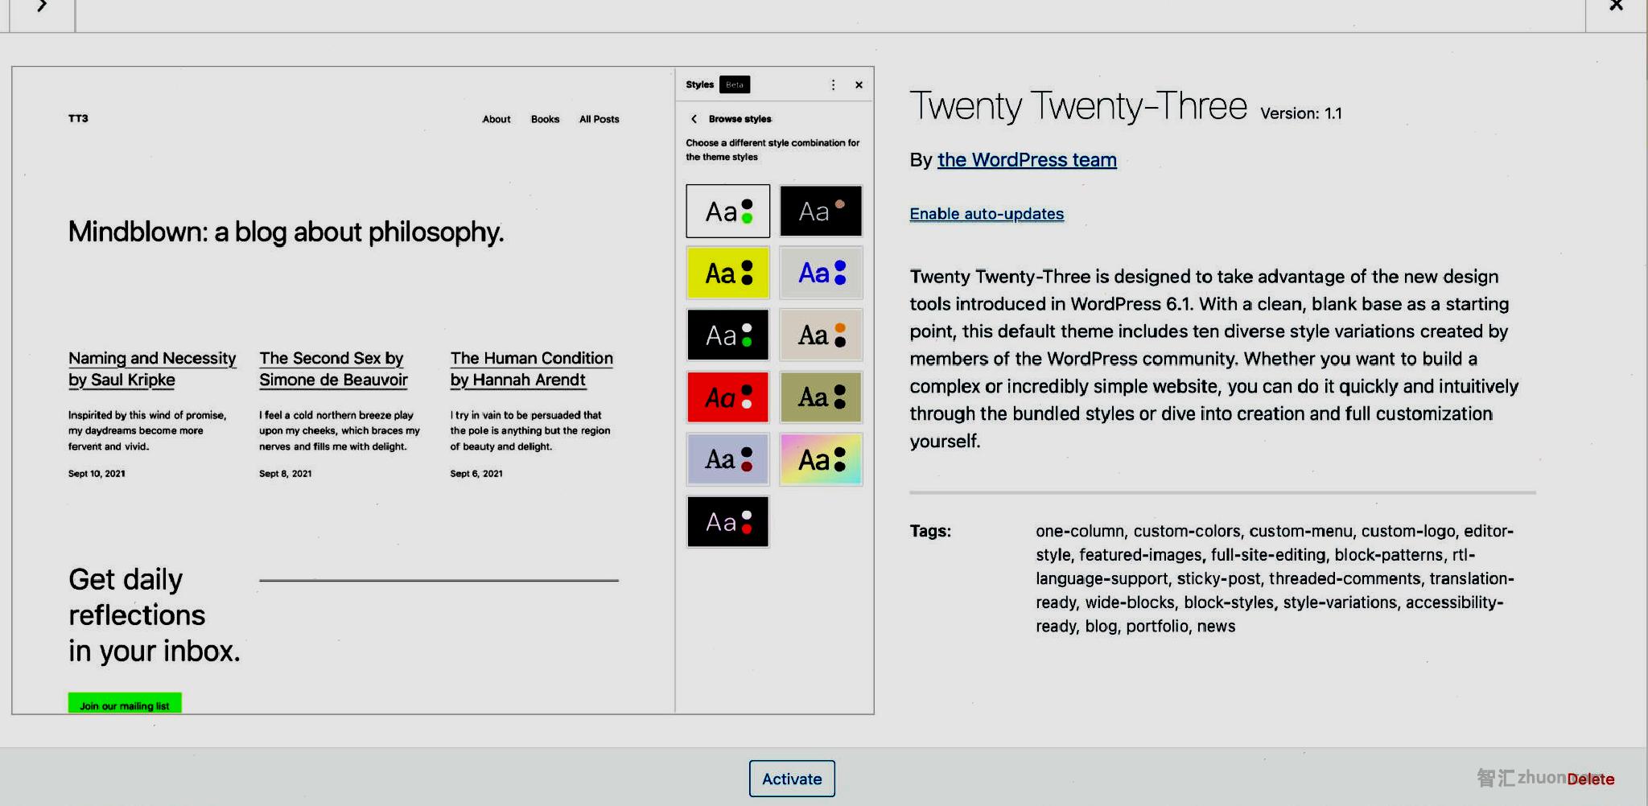Click The Second Sex post title
The height and width of the screenshot is (806, 1648).
pyautogui.click(x=333, y=368)
